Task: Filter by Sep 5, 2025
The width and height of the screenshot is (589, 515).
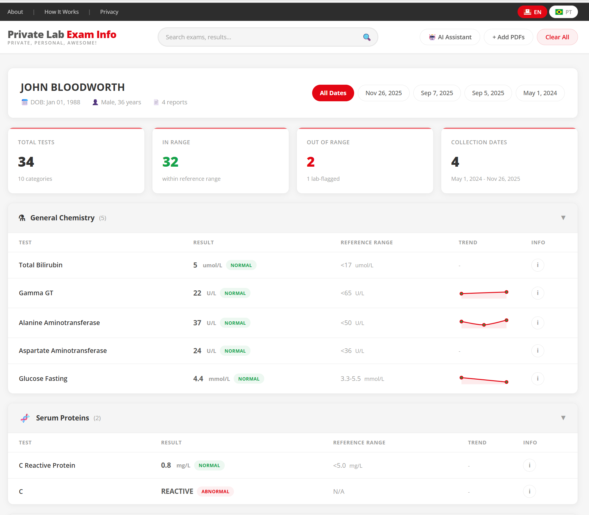Action: click(488, 93)
